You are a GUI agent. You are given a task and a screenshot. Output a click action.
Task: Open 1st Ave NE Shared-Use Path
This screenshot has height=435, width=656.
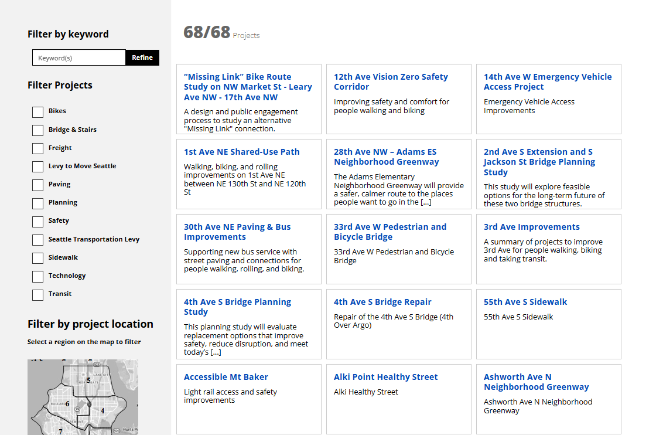(242, 152)
